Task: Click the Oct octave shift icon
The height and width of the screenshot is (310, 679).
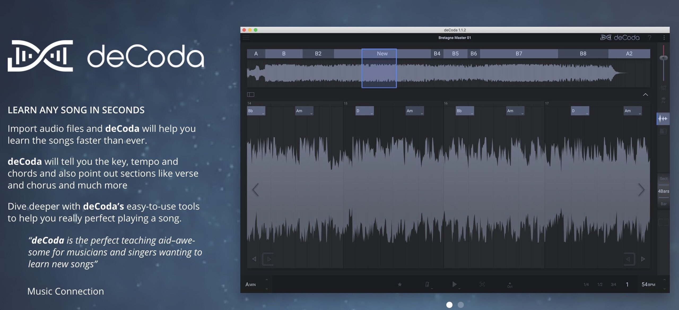Action: [510, 285]
